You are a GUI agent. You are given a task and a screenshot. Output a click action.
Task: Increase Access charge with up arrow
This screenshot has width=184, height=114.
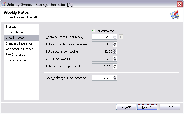click(x=115, y=77)
